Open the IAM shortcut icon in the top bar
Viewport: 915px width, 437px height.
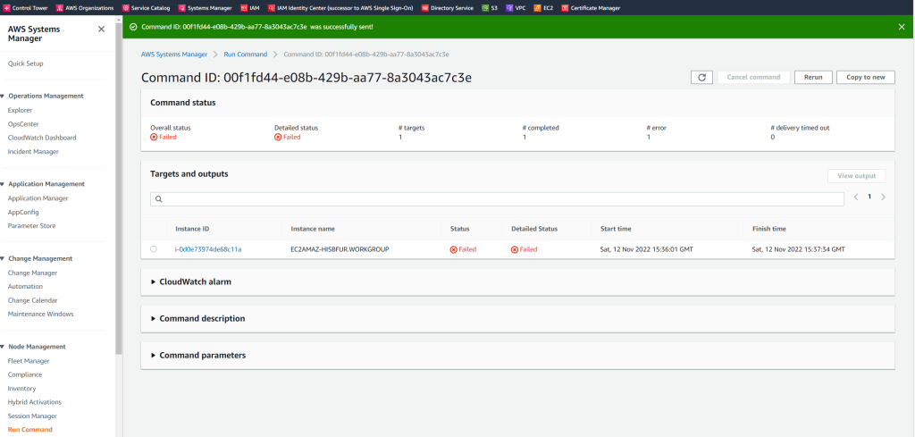[244, 8]
